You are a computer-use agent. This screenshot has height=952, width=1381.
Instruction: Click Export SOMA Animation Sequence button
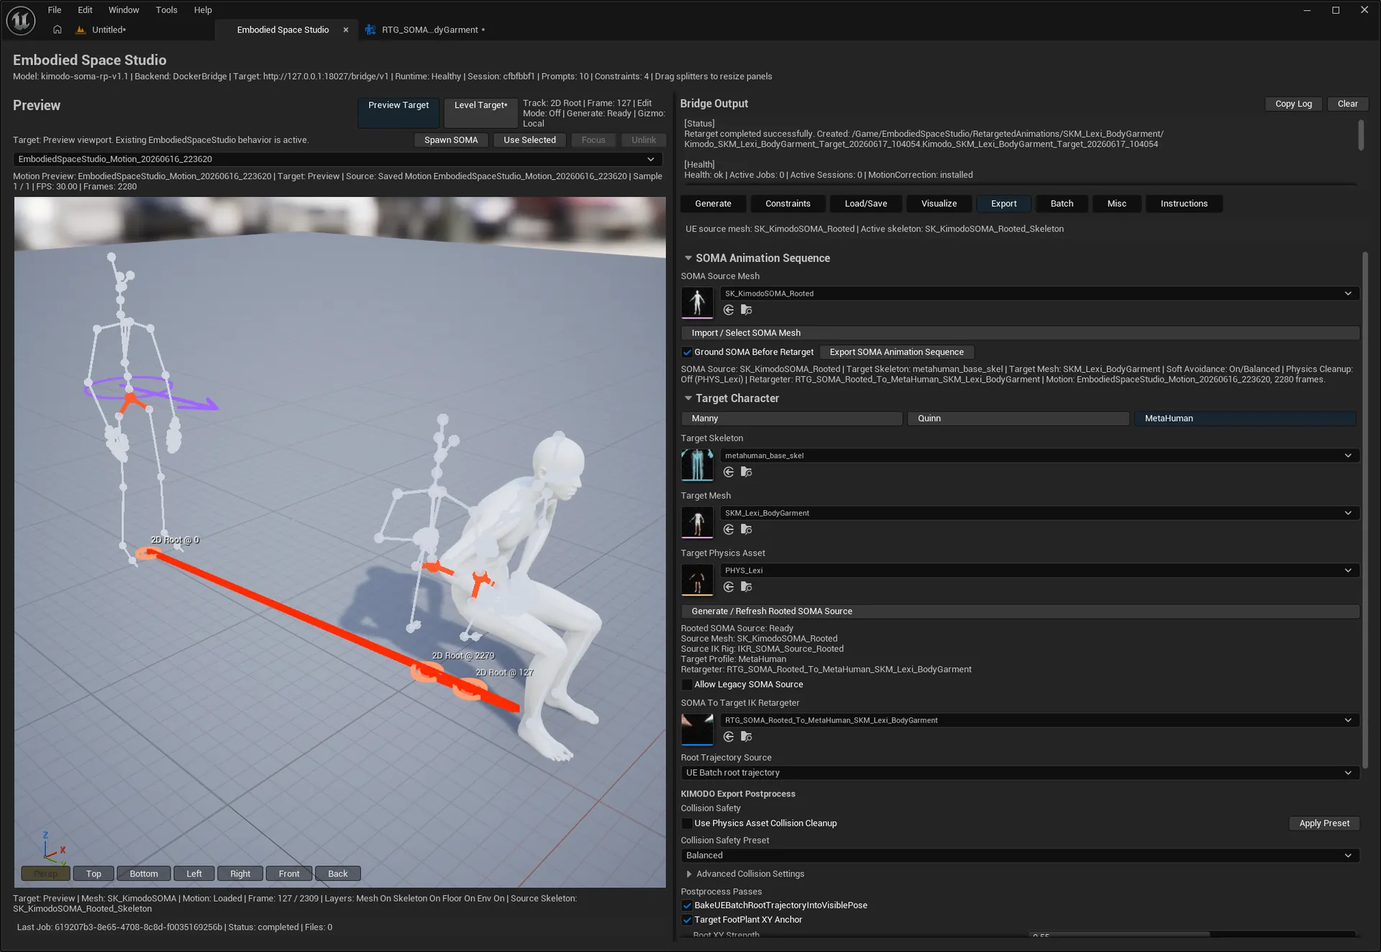coord(896,353)
